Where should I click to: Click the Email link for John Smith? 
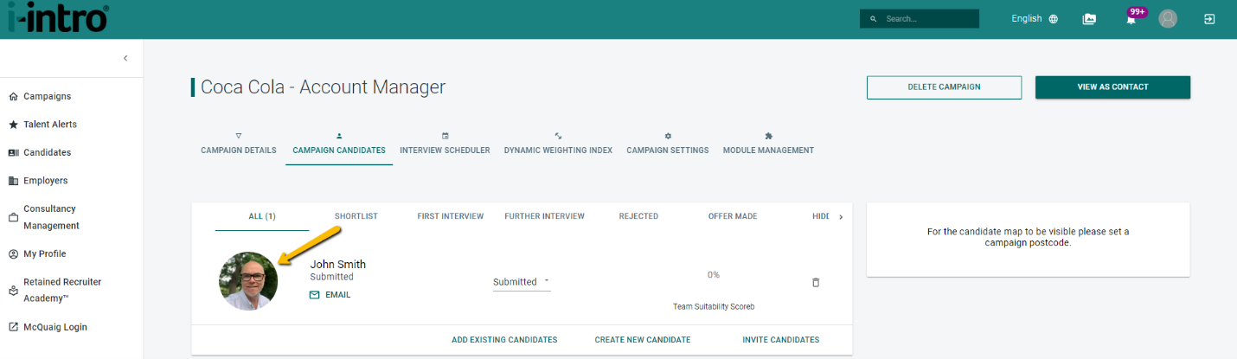[x=330, y=295]
